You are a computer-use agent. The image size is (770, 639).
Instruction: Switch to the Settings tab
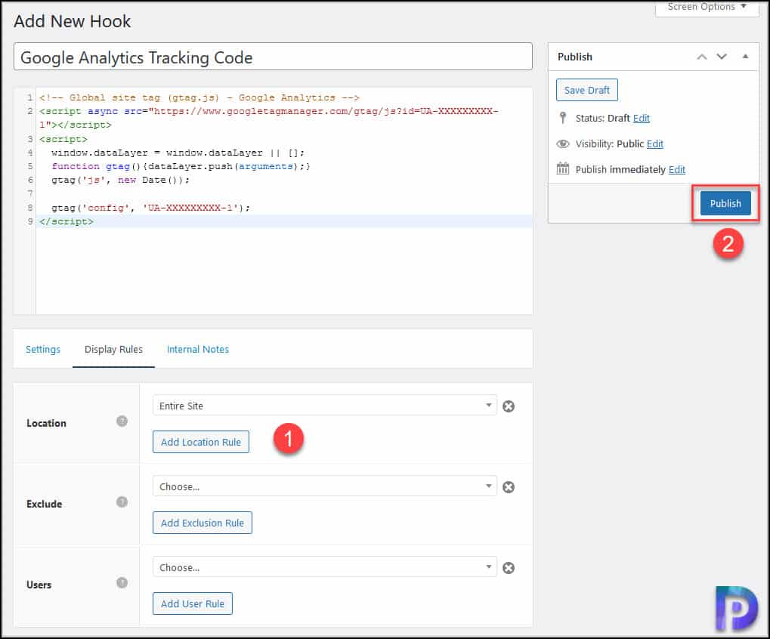click(x=43, y=350)
